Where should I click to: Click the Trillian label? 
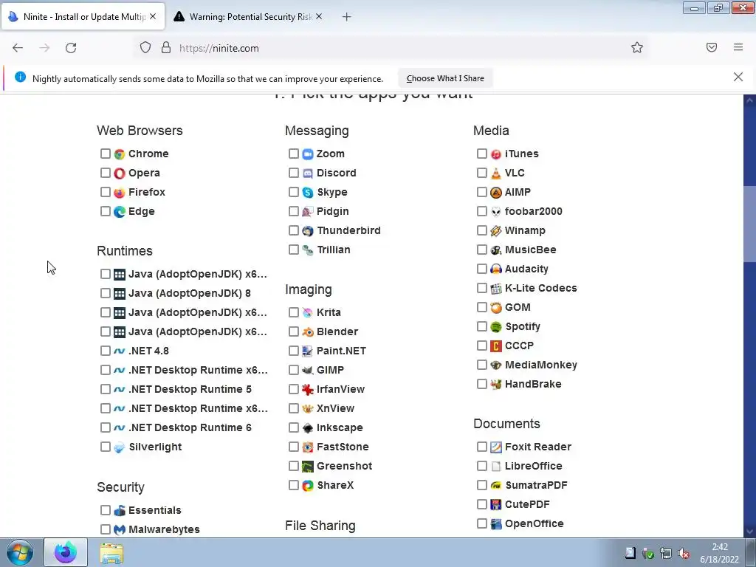pos(334,250)
